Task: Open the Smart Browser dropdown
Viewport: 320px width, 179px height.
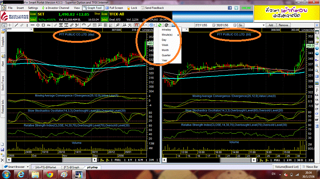Action: click(28, 167)
